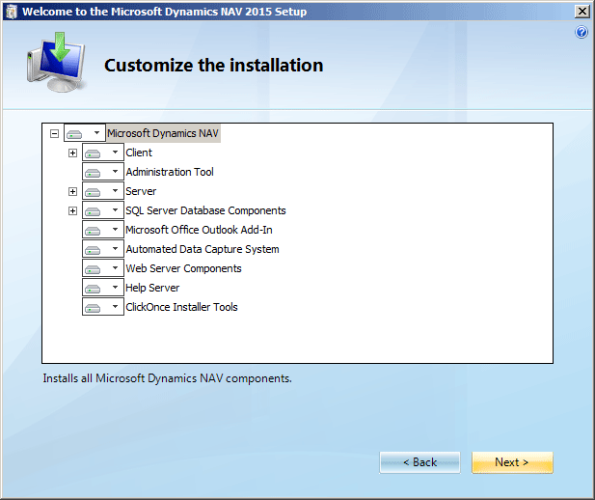595x500 pixels.
Task: Select the Client component label
Action: coord(139,153)
